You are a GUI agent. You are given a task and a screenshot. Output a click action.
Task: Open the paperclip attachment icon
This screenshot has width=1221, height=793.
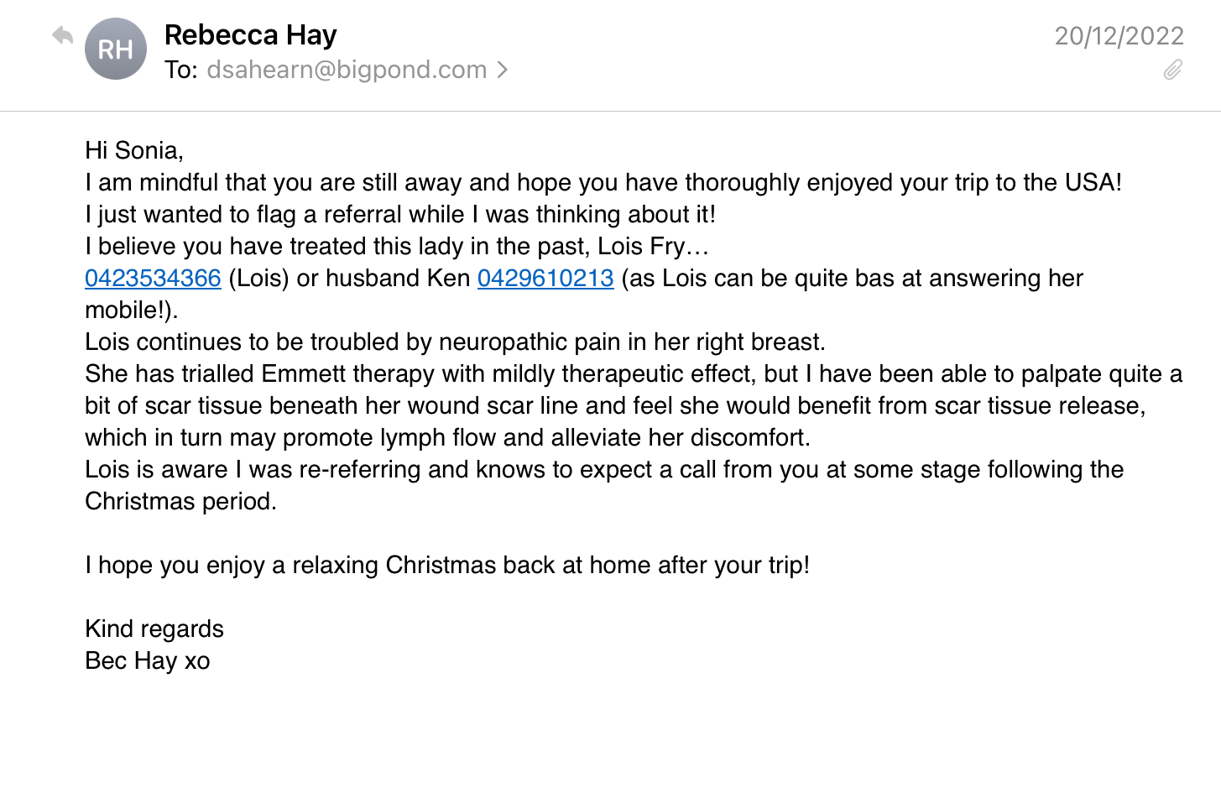coord(1173,70)
